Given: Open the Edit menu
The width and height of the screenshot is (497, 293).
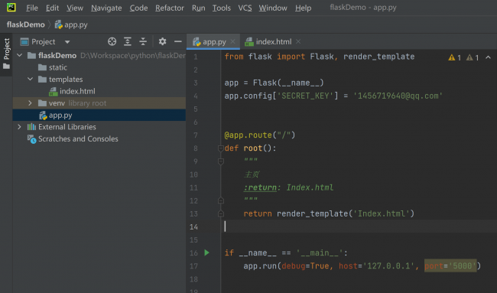Looking at the screenshot, I should [x=52, y=8].
